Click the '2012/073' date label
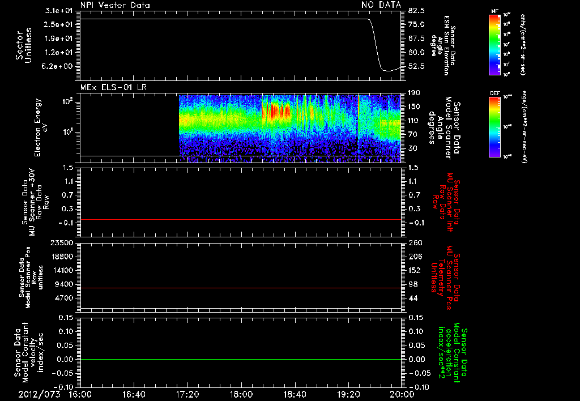 point(39,394)
